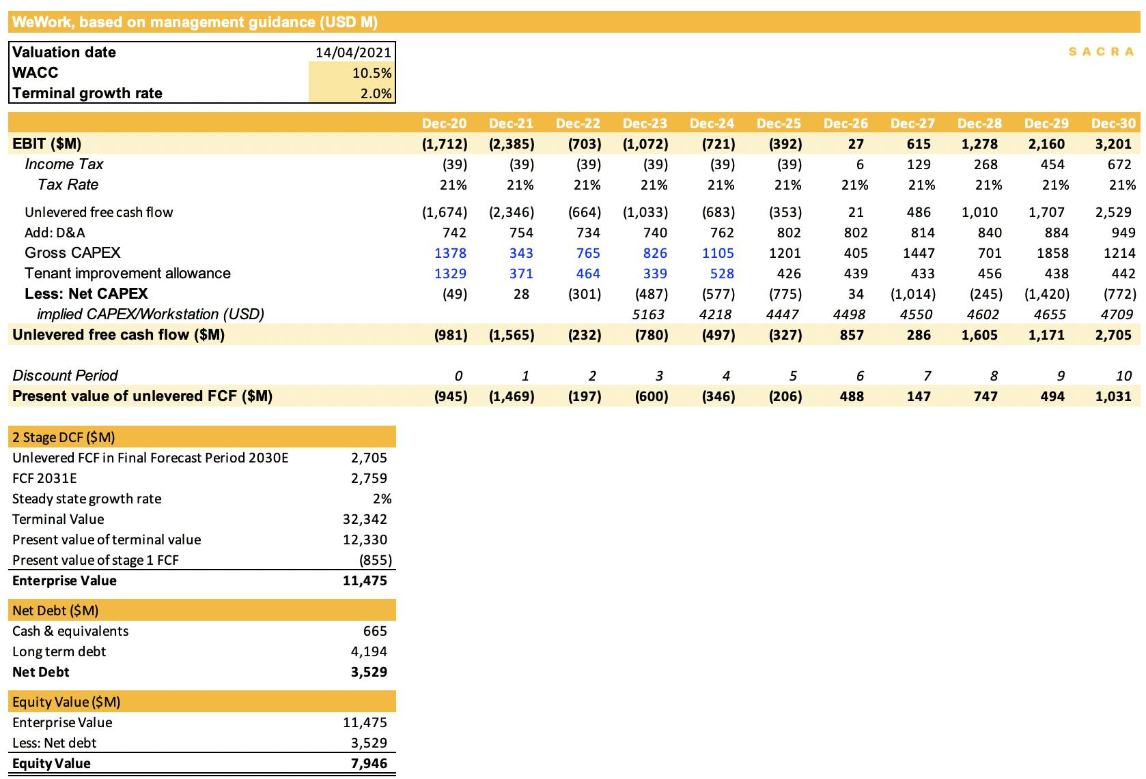The image size is (1146, 779).
Task: Click implied CAPEX/Workstation (USD) label
Action: pos(150,314)
